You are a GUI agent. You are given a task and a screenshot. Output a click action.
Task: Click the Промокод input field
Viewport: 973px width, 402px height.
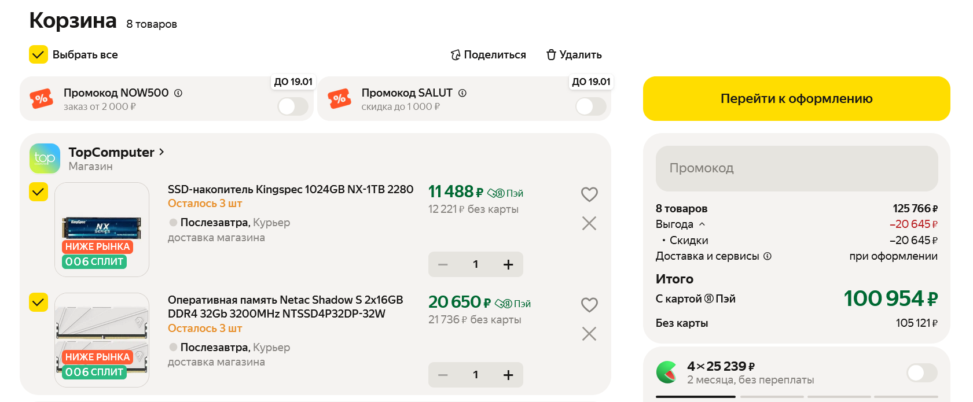(x=796, y=168)
